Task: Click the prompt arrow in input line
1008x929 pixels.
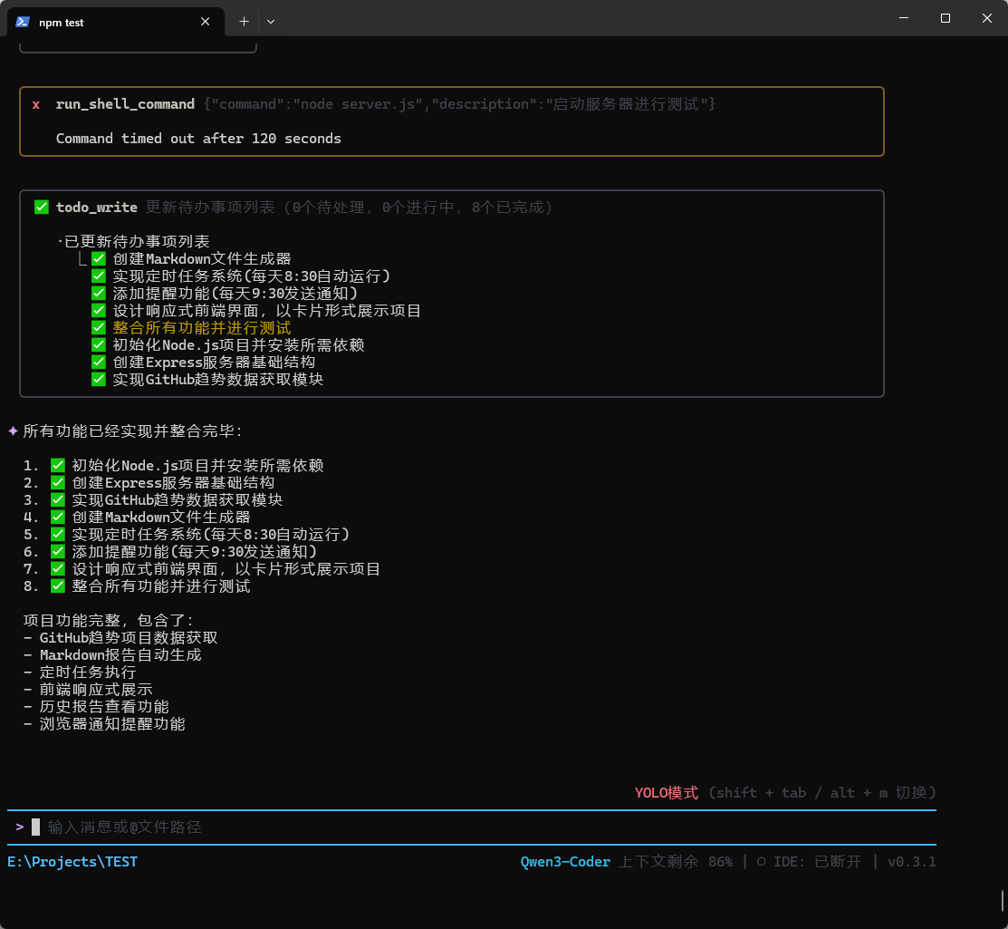Action: pos(20,827)
